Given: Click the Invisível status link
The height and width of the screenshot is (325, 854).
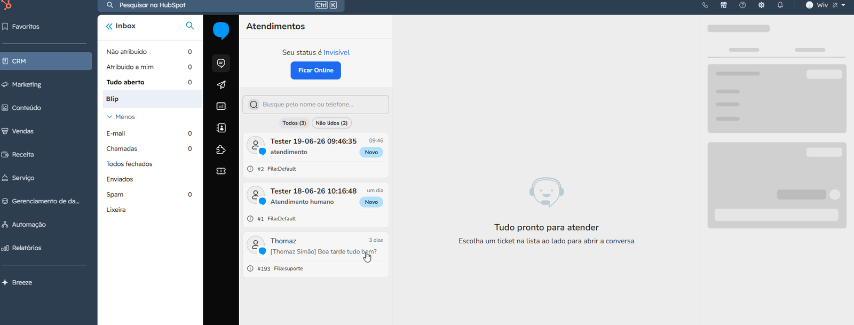Looking at the screenshot, I should click(x=336, y=52).
